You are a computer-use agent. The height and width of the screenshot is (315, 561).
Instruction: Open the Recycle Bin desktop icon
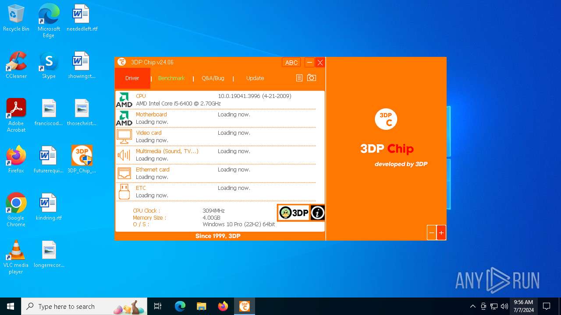point(16,18)
